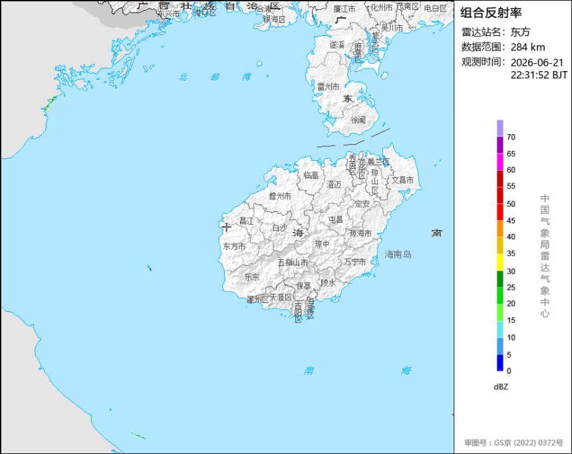Click the 琼中 county label
This screenshot has width=572, height=454.
(x=322, y=243)
